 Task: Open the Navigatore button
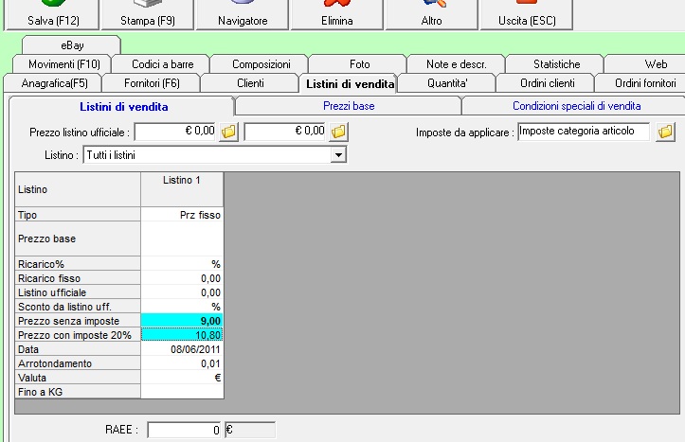tap(243, 15)
